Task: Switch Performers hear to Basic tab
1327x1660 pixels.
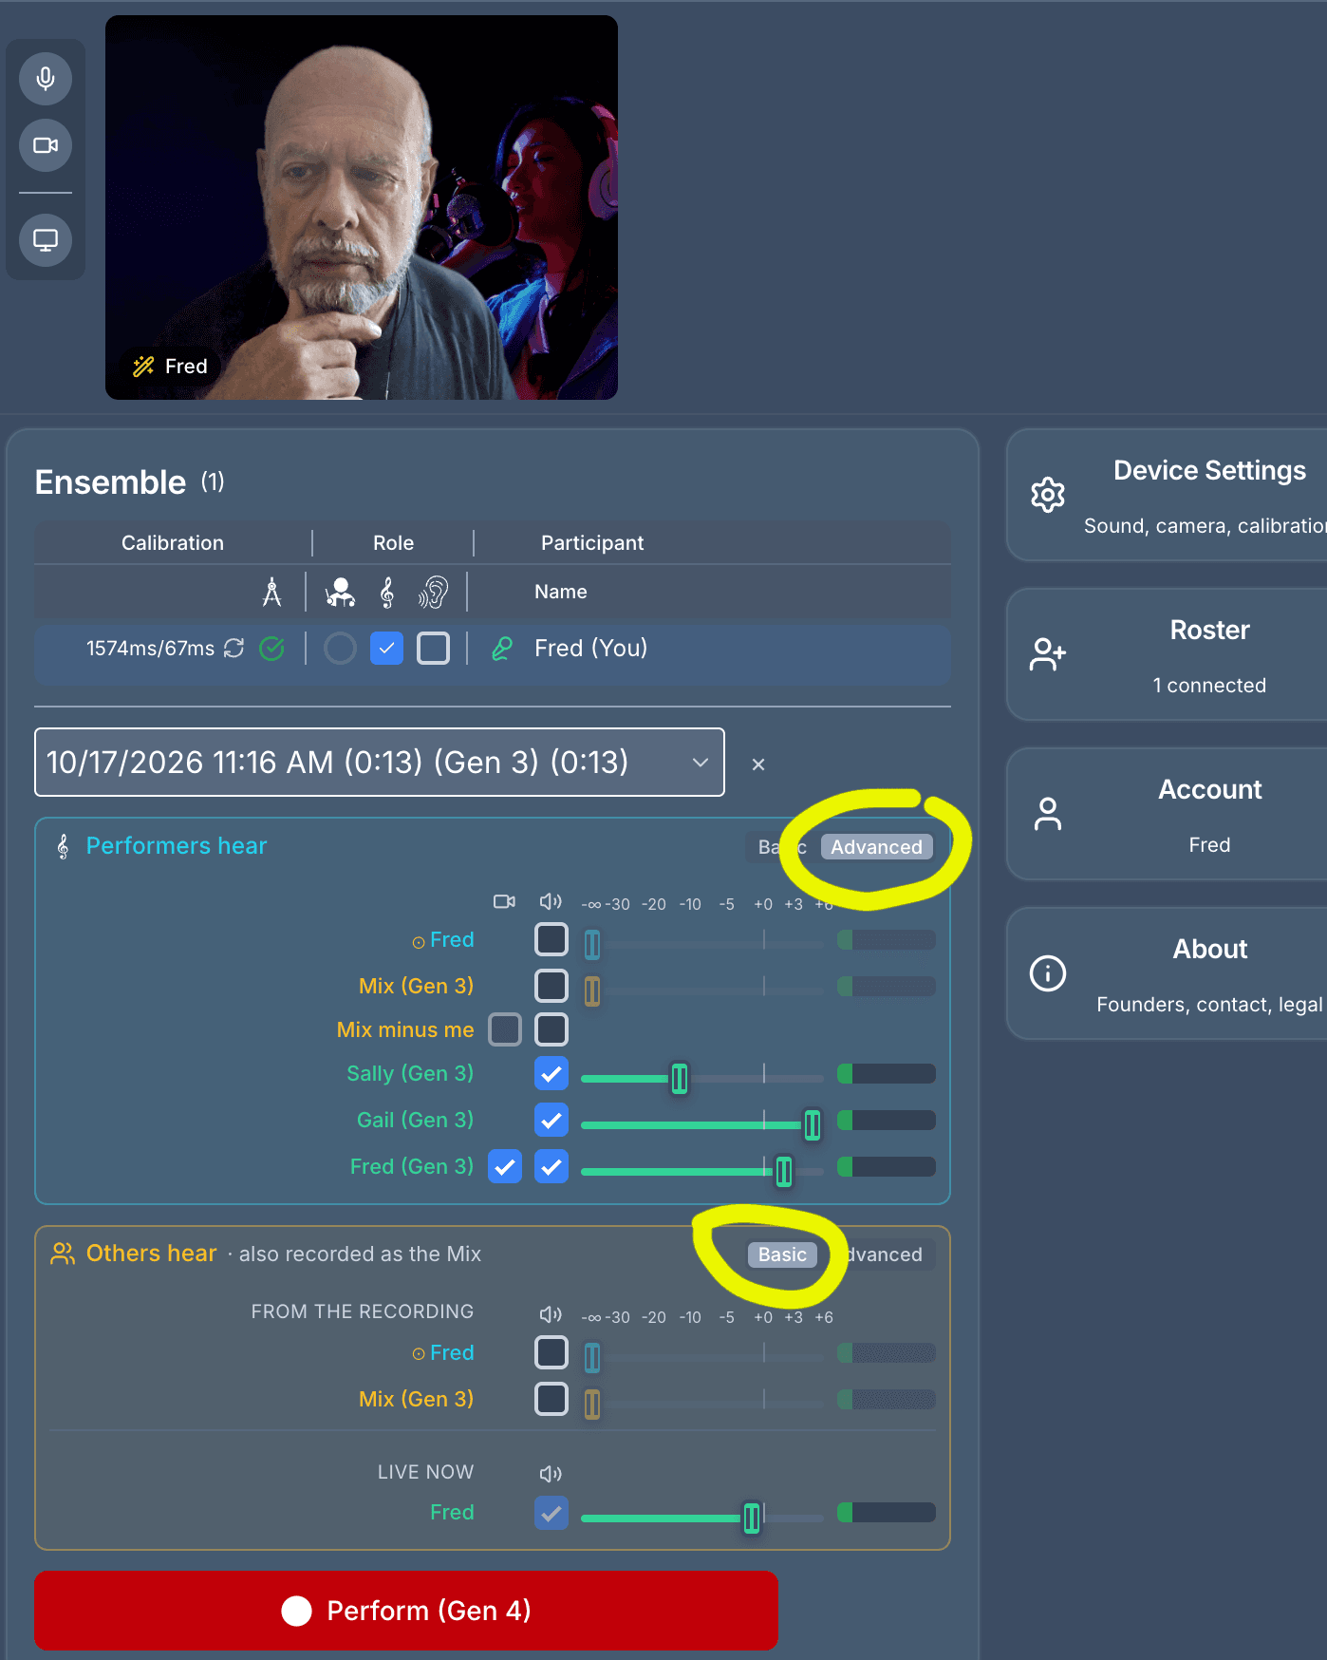Action: [782, 847]
